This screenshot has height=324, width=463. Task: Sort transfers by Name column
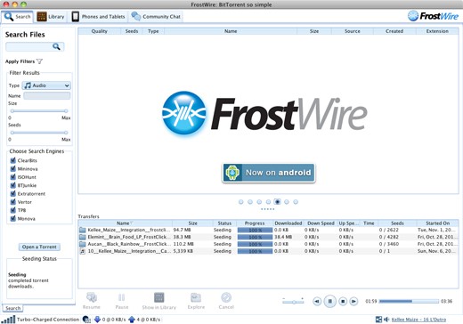tap(125, 223)
